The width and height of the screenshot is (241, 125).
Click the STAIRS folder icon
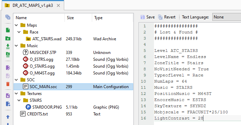pyautogui.click(x=26, y=100)
